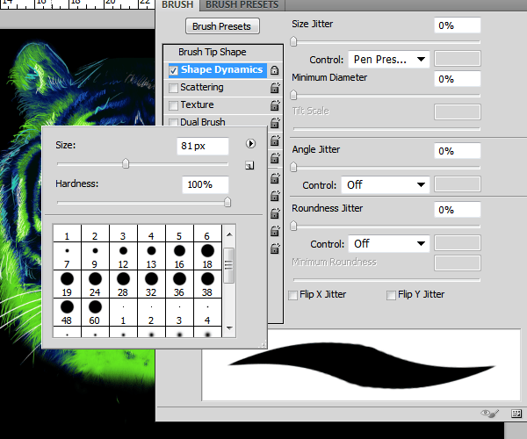Enable Flip X Jitter
The width and height of the screenshot is (527, 439).
[293, 295]
